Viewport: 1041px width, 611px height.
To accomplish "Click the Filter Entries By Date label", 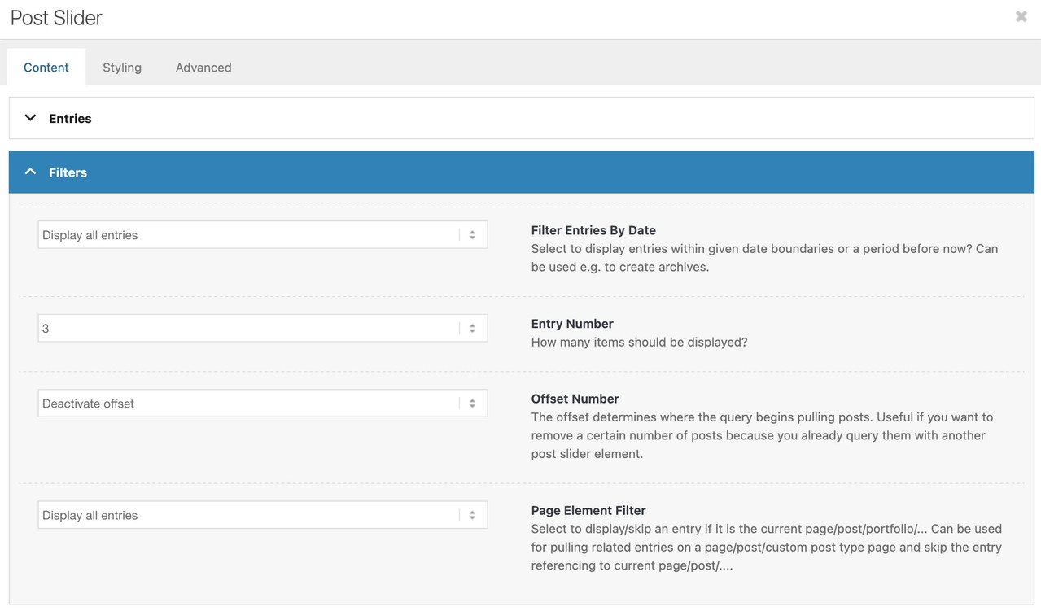I will click(x=593, y=230).
